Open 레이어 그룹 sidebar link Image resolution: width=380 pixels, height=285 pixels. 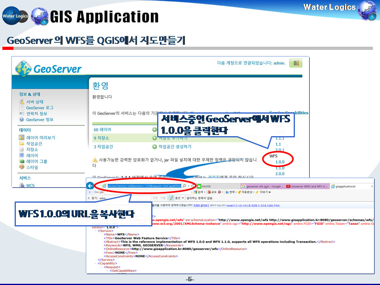[36, 161]
